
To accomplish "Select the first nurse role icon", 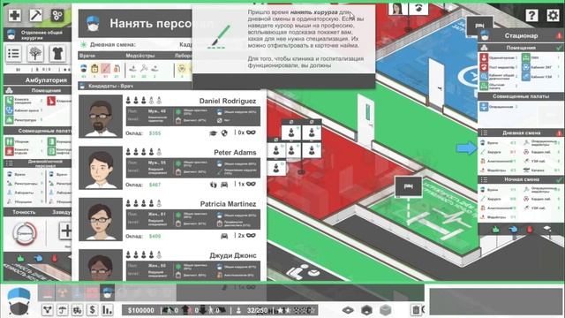I will point(133,68).
